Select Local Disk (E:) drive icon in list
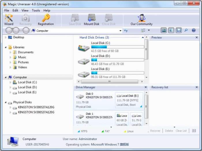 pyautogui.click(x=84, y=74)
